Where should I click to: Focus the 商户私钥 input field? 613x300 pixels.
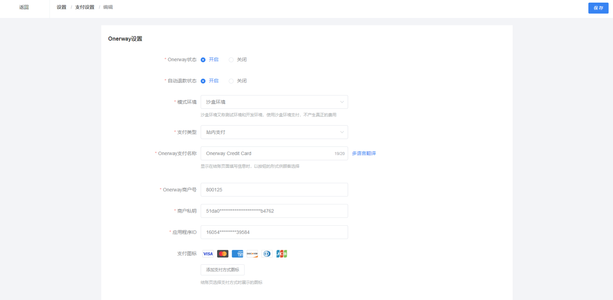(274, 211)
